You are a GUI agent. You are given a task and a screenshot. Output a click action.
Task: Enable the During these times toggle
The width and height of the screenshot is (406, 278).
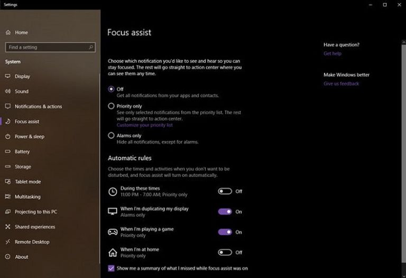tap(225, 191)
